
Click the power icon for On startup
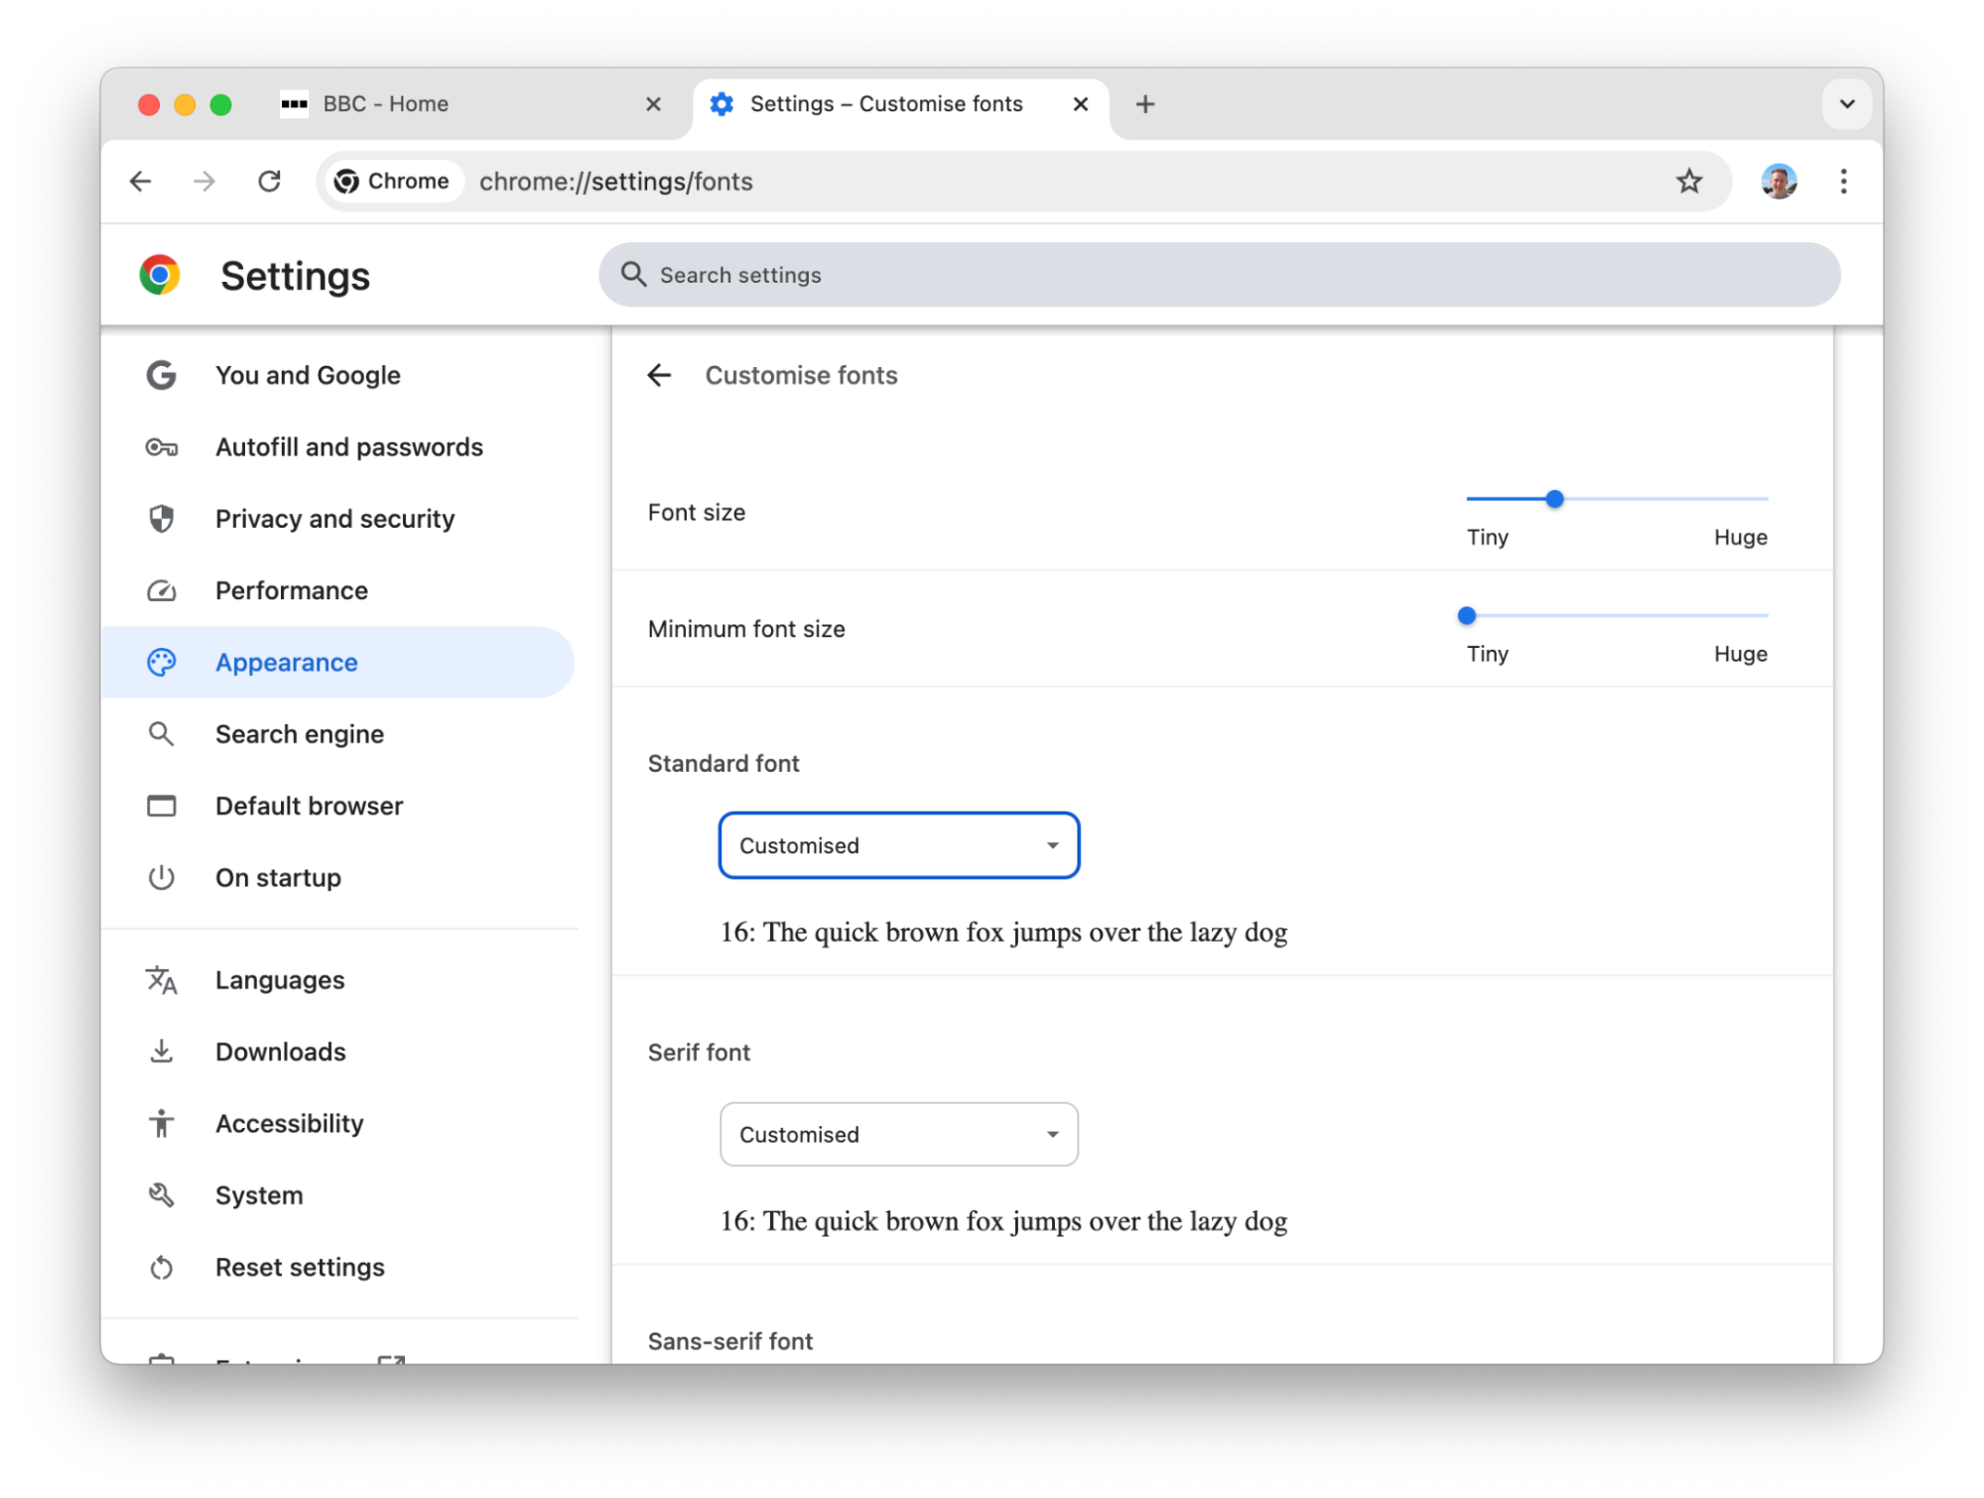[x=162, y=878]
